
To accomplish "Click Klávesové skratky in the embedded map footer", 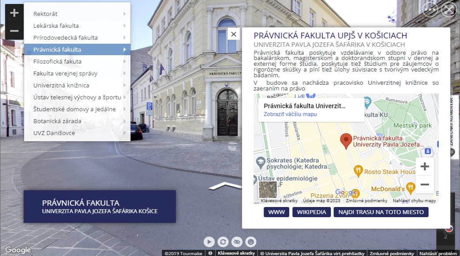I will (279, 200).
